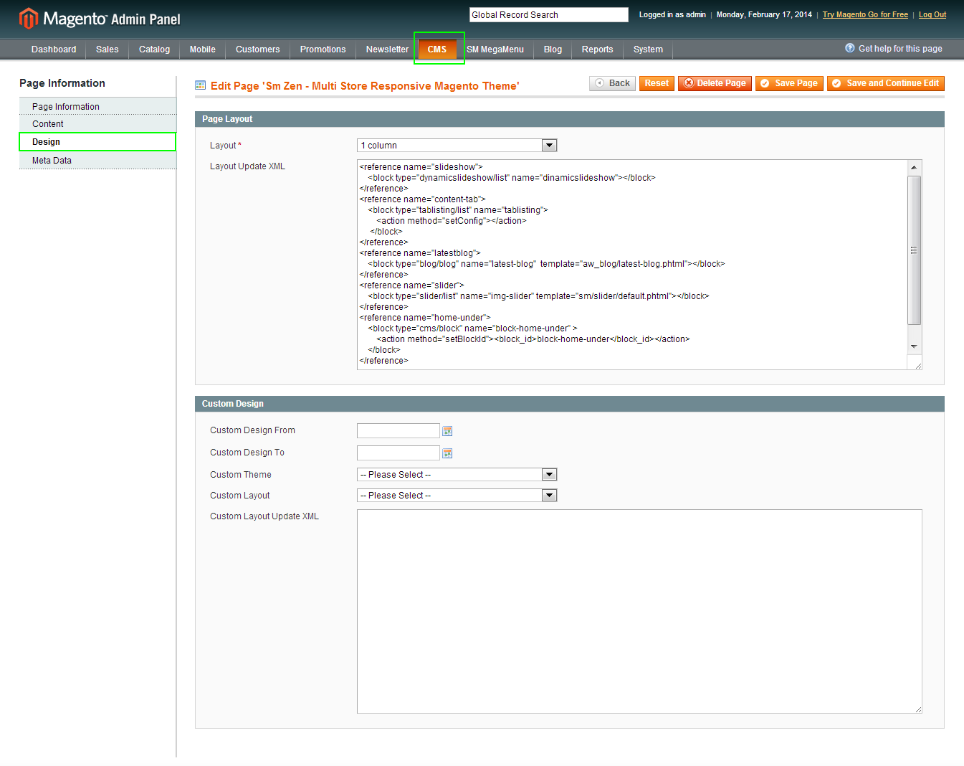Click the Layout Update XML scrollbar thumb

click(914, 250)
